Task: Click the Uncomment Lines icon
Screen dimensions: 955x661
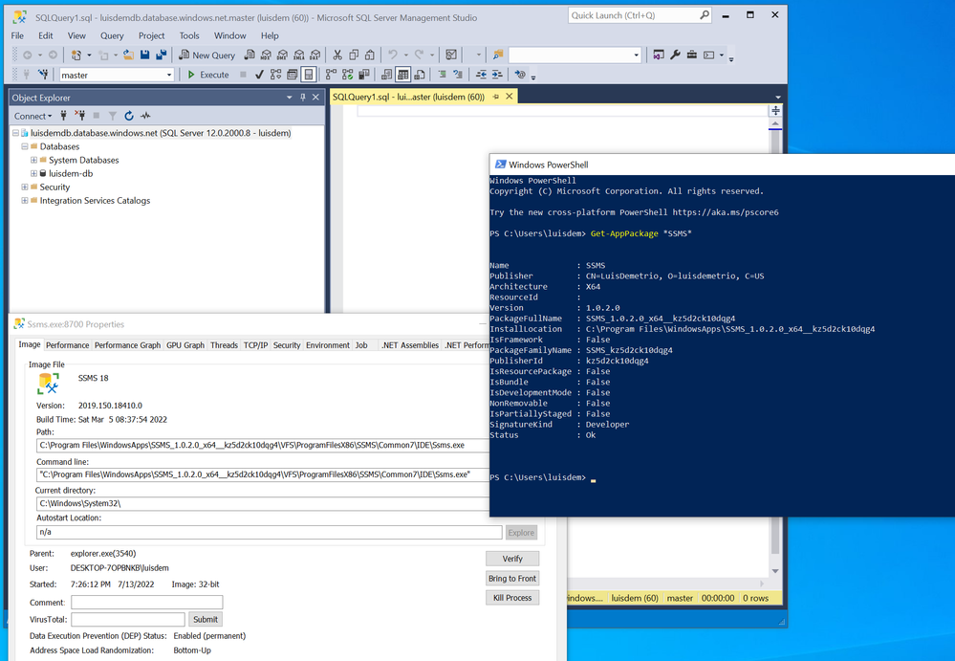Action: coord(458,75)
